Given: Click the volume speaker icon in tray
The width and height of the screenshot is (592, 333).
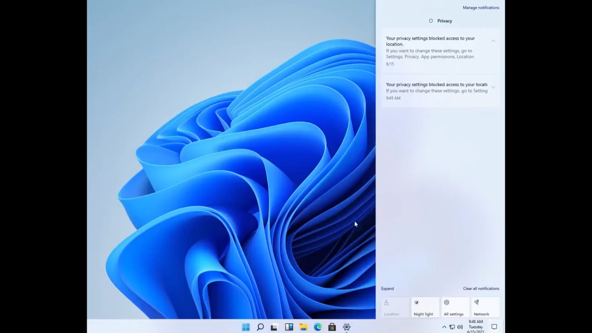Looking at the screenshot, I should pos(460,327).
